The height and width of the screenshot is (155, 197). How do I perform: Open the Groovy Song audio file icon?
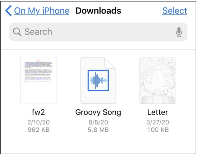98,80
